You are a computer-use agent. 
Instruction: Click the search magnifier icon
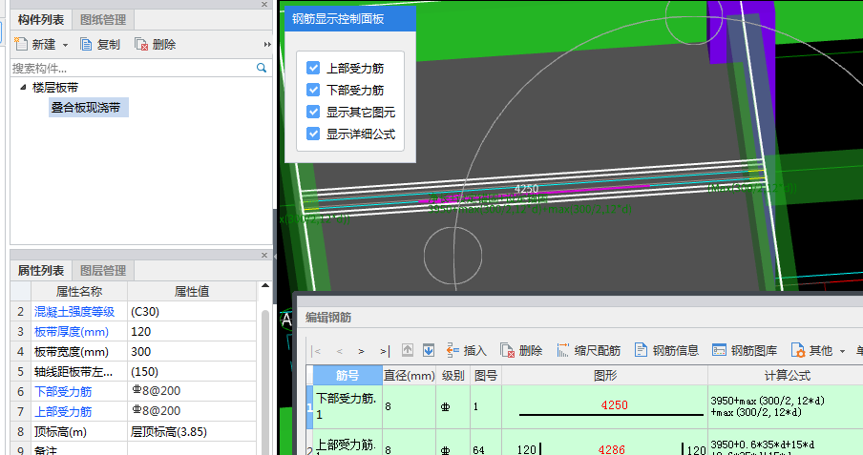[262, 68]
